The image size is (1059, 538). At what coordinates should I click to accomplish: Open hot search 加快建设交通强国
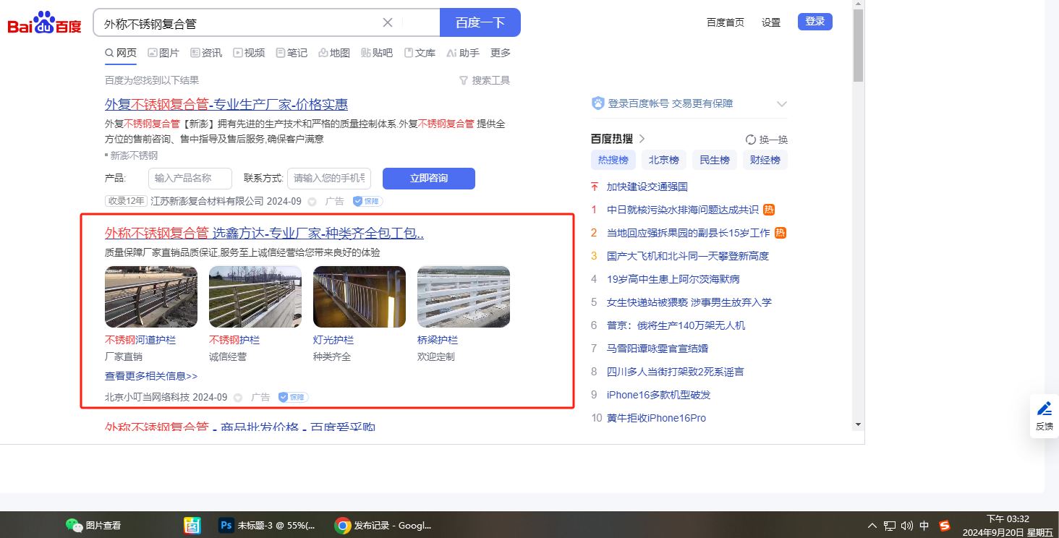(x=647, y=187)
